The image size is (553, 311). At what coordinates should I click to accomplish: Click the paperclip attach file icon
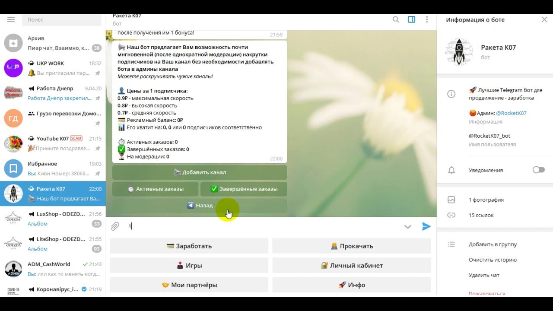(115, 226)
